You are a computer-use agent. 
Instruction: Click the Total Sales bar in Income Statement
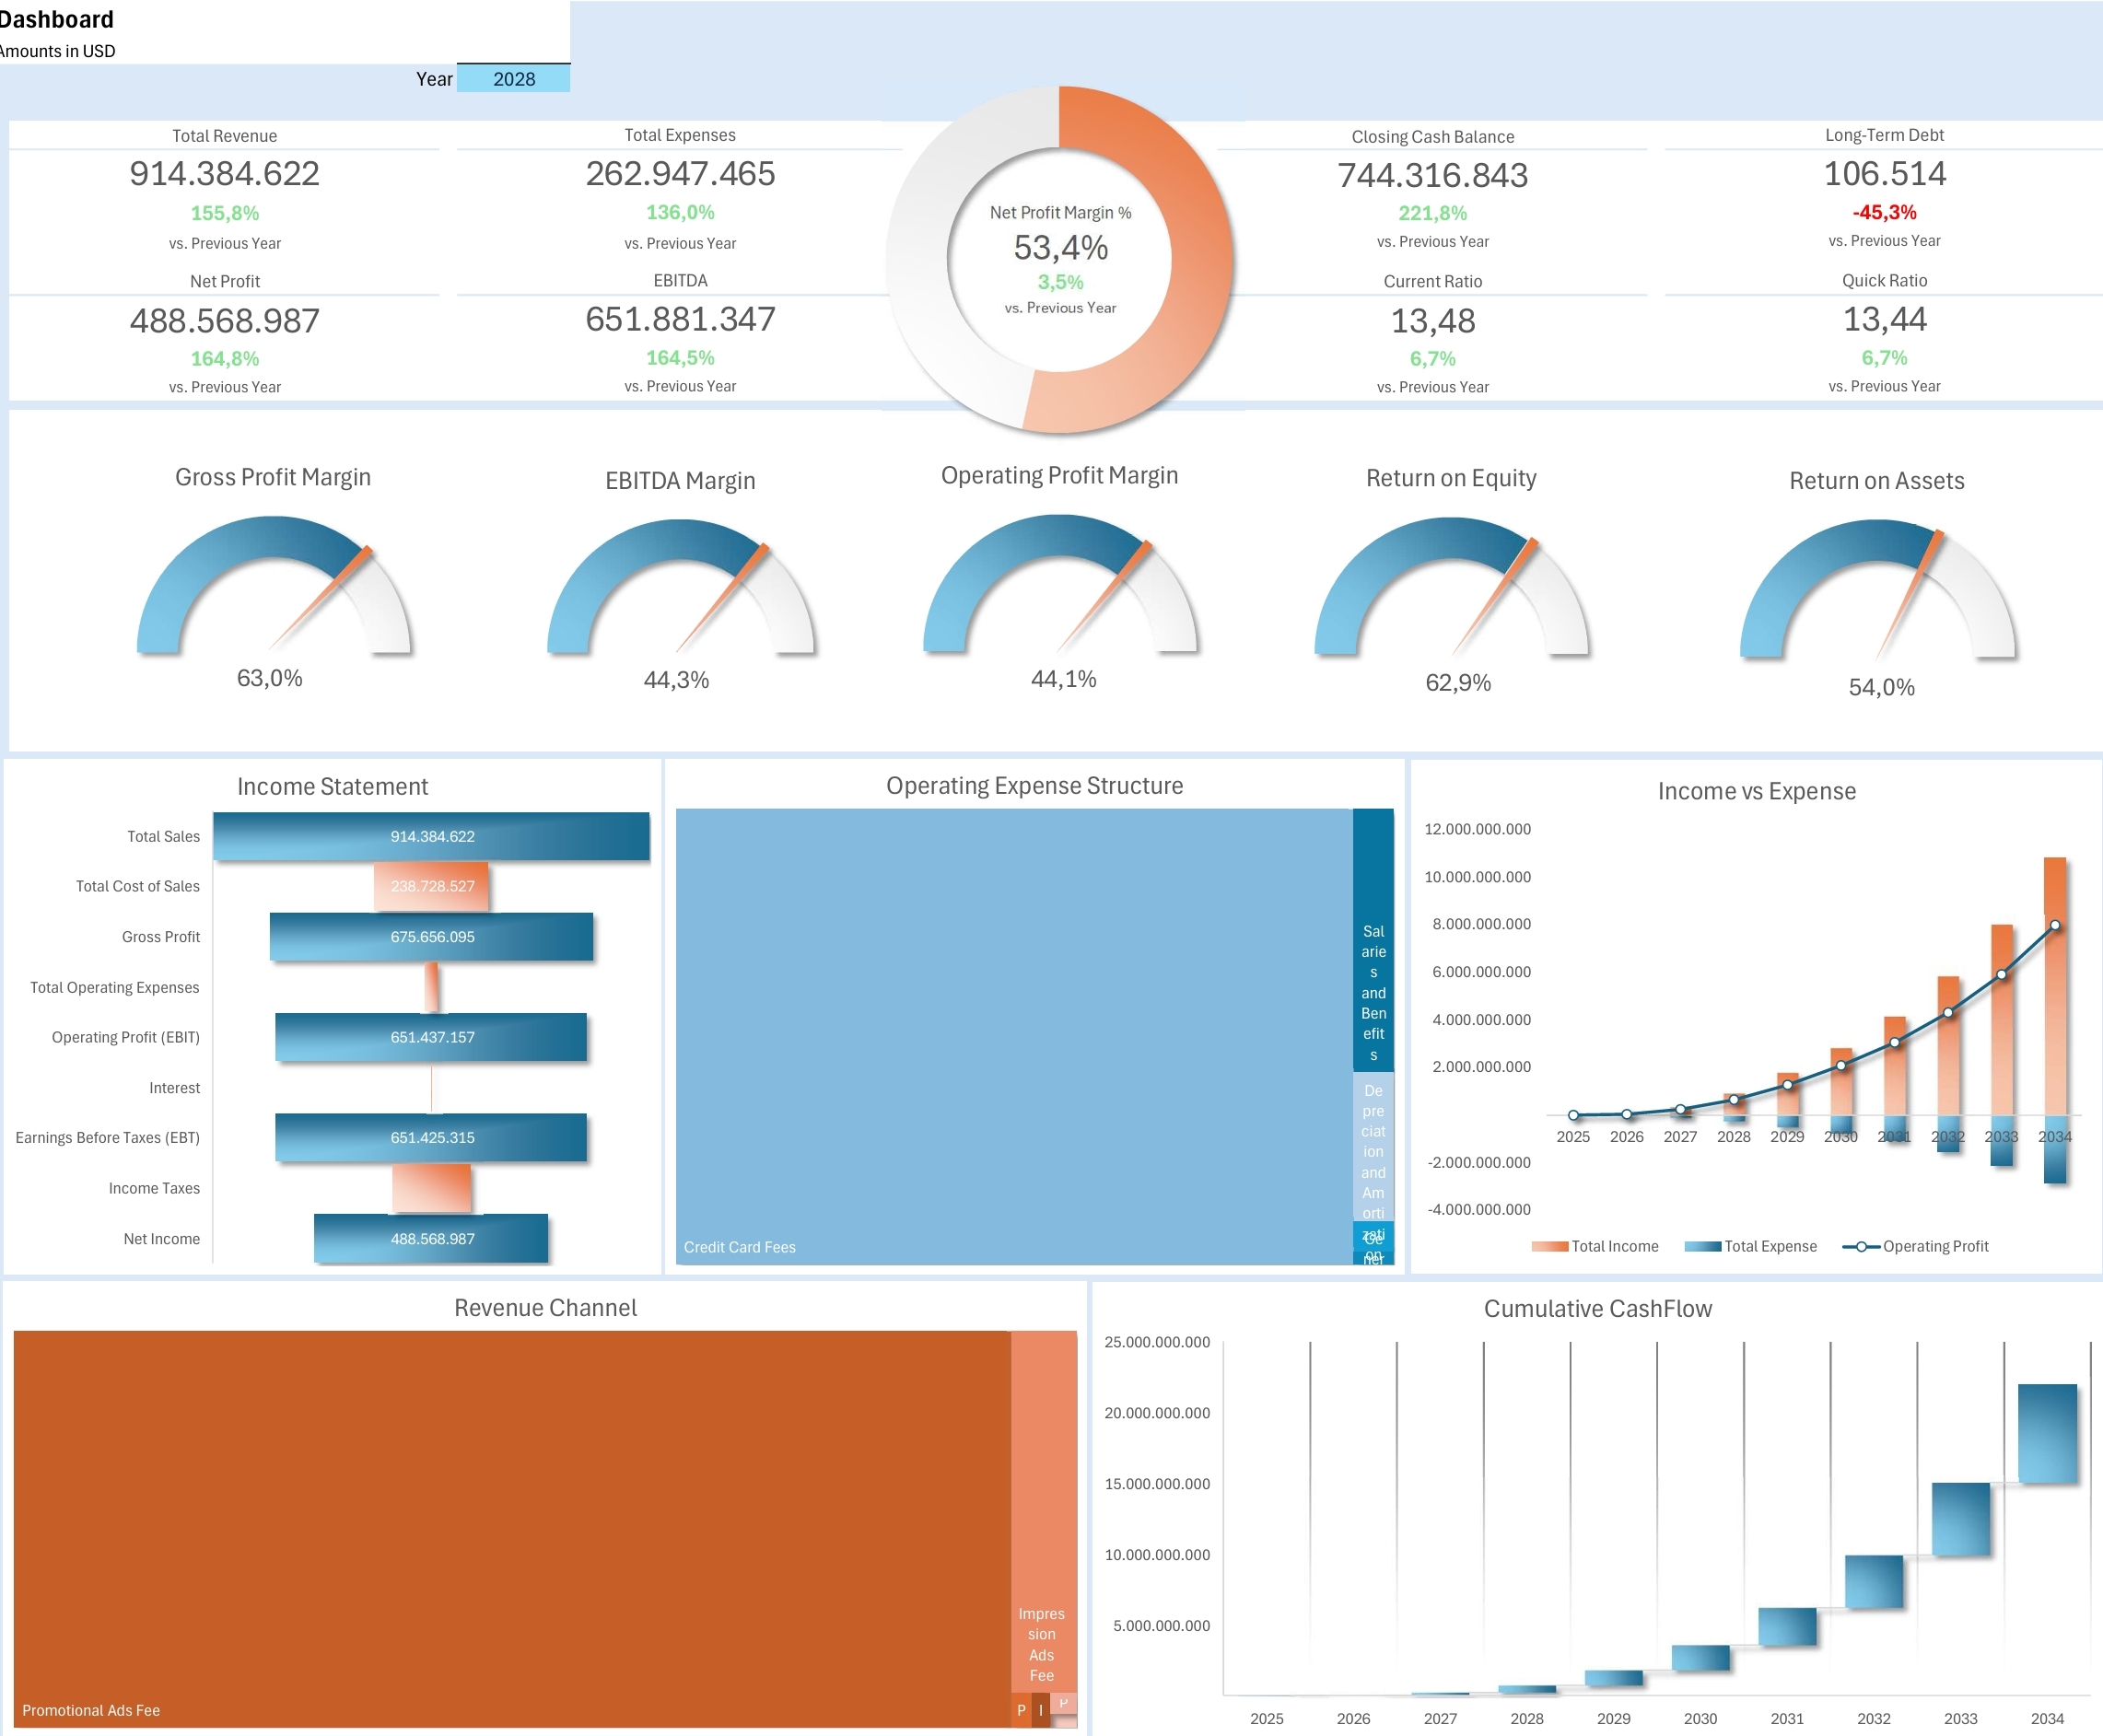431,836
